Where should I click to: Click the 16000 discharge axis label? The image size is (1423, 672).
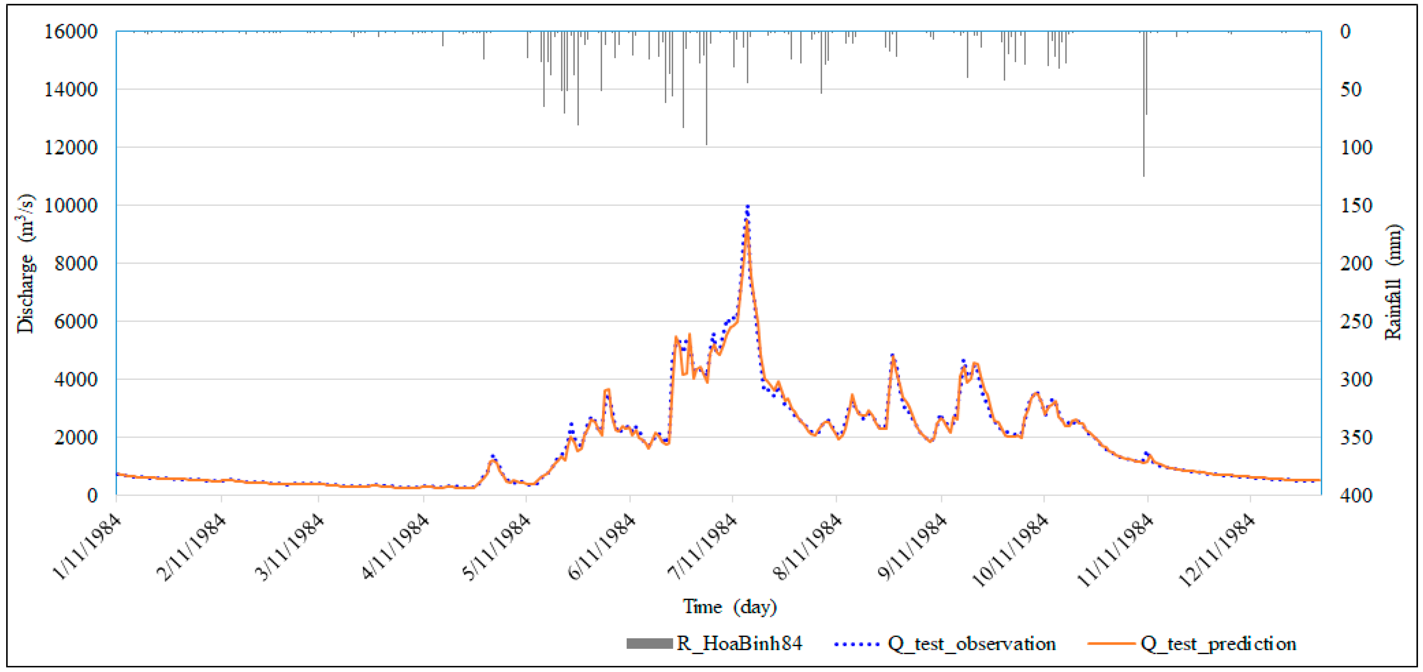[x=71, y=32]
